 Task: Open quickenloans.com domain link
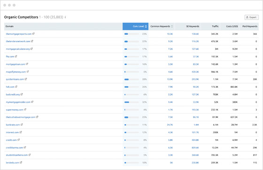[15, 79]
